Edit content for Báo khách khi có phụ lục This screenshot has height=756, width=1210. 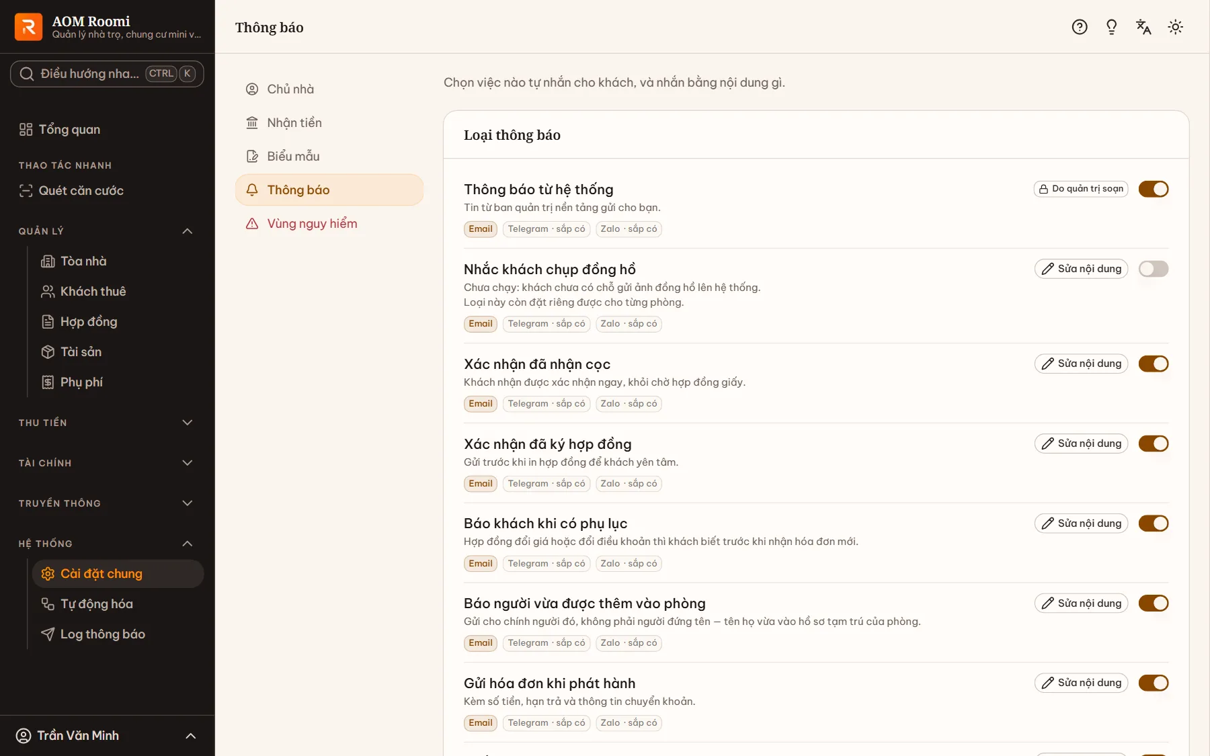1081,523
